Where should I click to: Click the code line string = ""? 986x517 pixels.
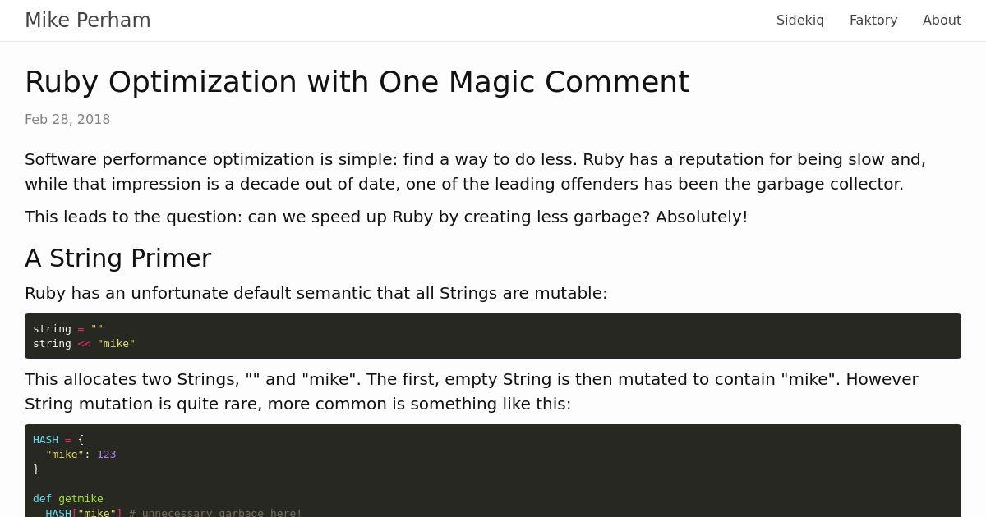68,329
